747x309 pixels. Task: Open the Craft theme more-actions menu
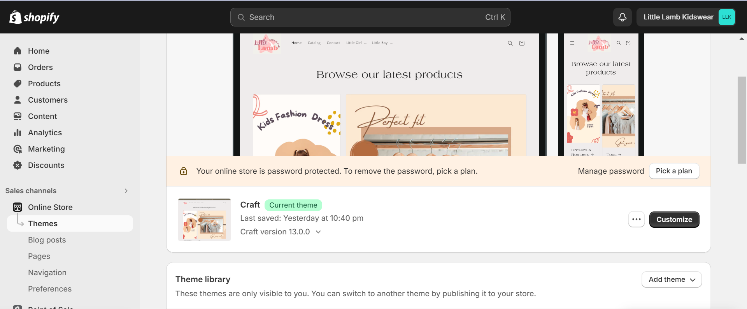pos(637,220)
